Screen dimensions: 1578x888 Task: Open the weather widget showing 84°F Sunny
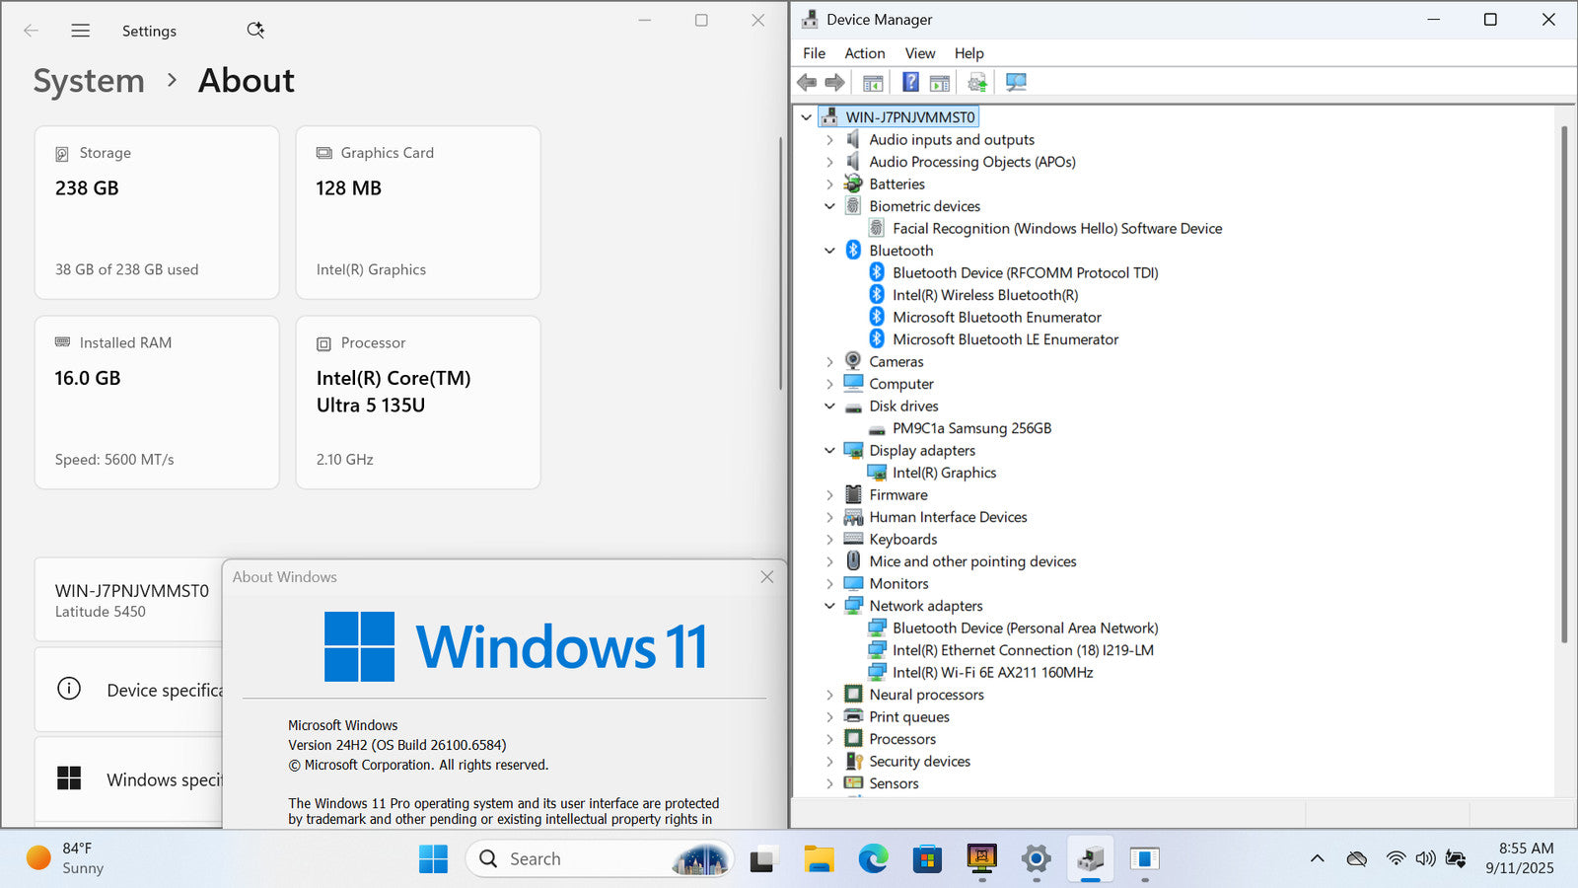pos(65,858)
